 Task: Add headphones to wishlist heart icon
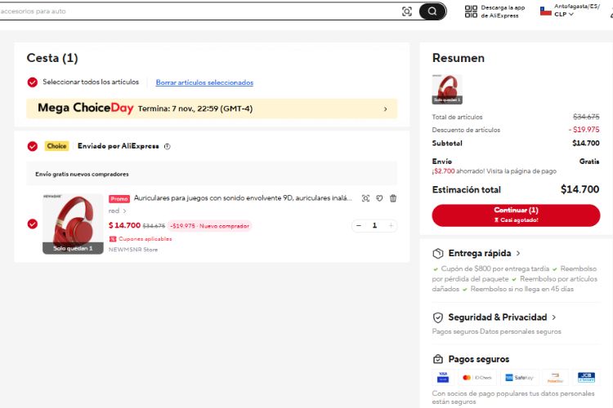(379, 198)
